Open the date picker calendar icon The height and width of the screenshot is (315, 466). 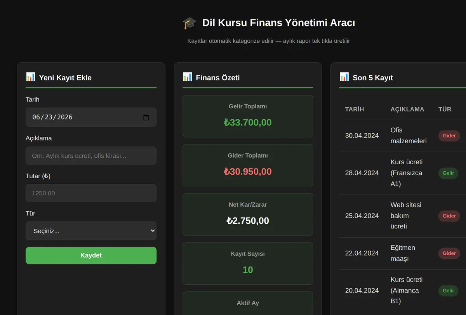pyautogui.click(x=146, y=117)
